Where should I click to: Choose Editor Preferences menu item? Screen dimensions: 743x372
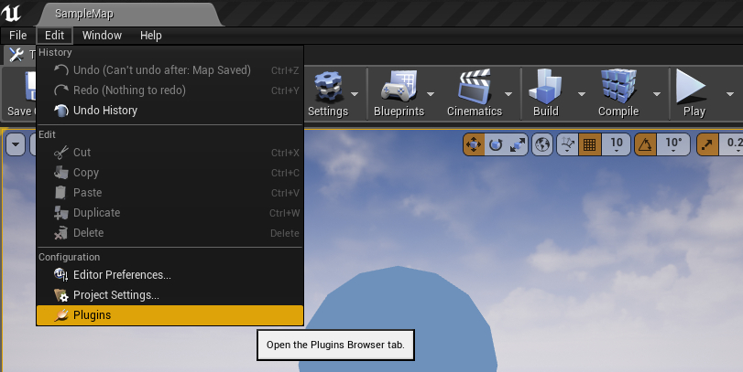[x=169, y=274]
